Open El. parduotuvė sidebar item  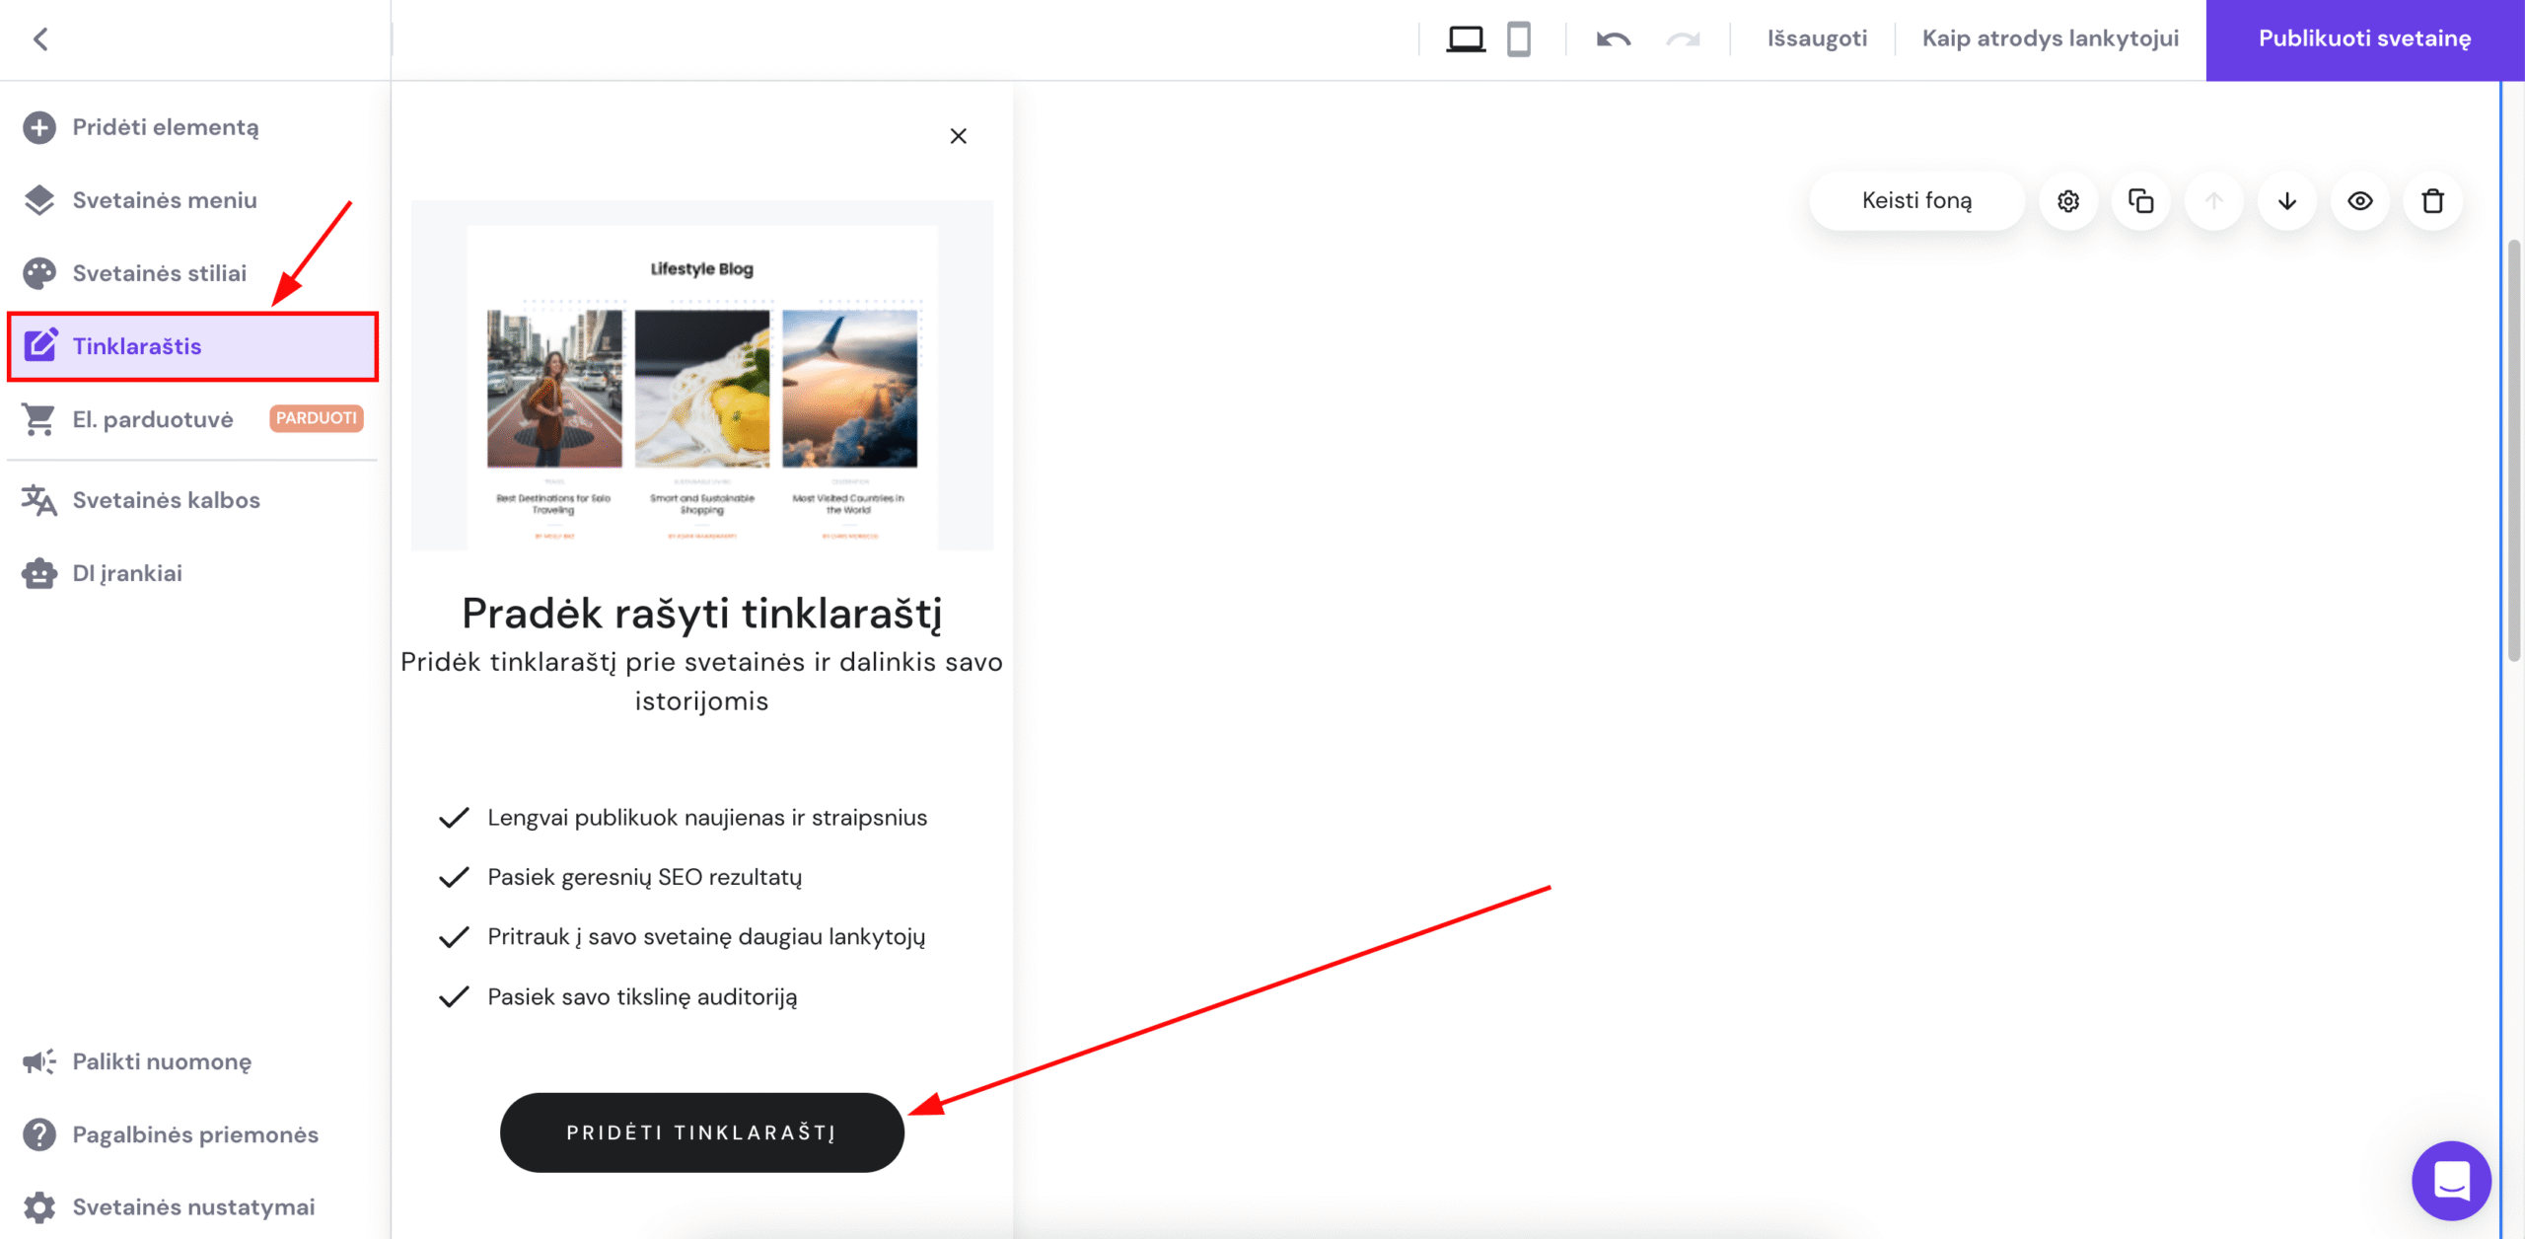point(153,419)
